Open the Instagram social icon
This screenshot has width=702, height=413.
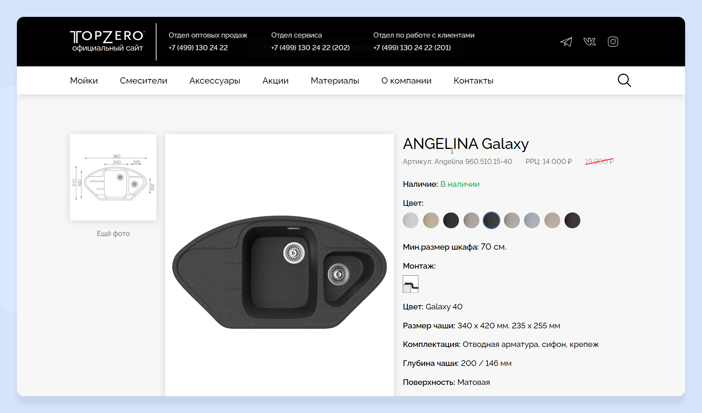[613, 42]
